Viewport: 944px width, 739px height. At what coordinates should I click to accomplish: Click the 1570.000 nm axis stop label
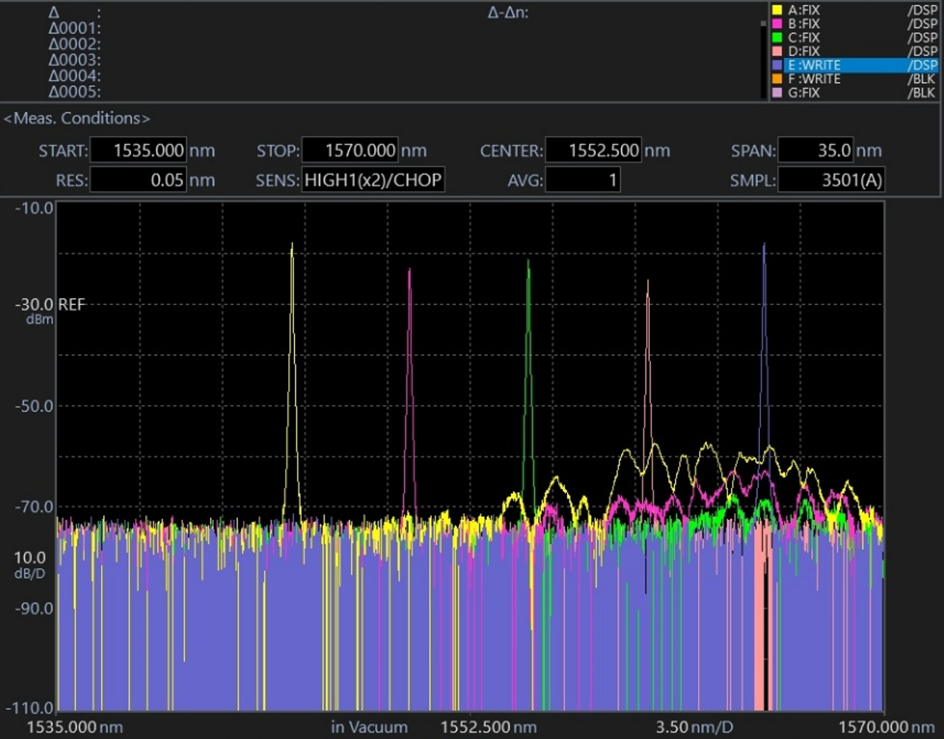(x=886, y=727)
